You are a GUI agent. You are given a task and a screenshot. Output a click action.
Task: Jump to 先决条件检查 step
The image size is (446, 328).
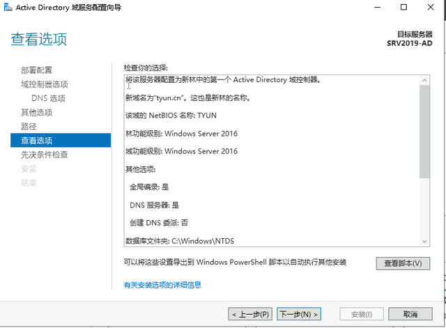tap(45, 155)
